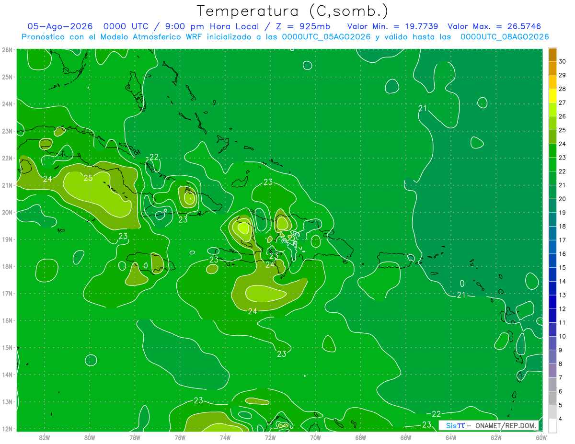This screenshot has width=575, height=444.
Task: Click the gray swatch between 5 and 6
Action: pos(552,398)
